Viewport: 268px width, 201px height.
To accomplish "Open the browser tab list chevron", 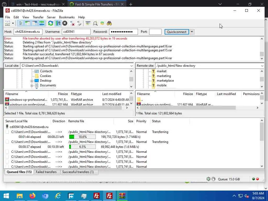I will 220,4.
